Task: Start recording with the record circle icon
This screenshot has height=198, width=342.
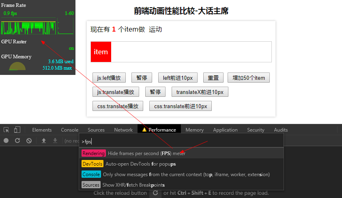Action: tap(6, 141)
